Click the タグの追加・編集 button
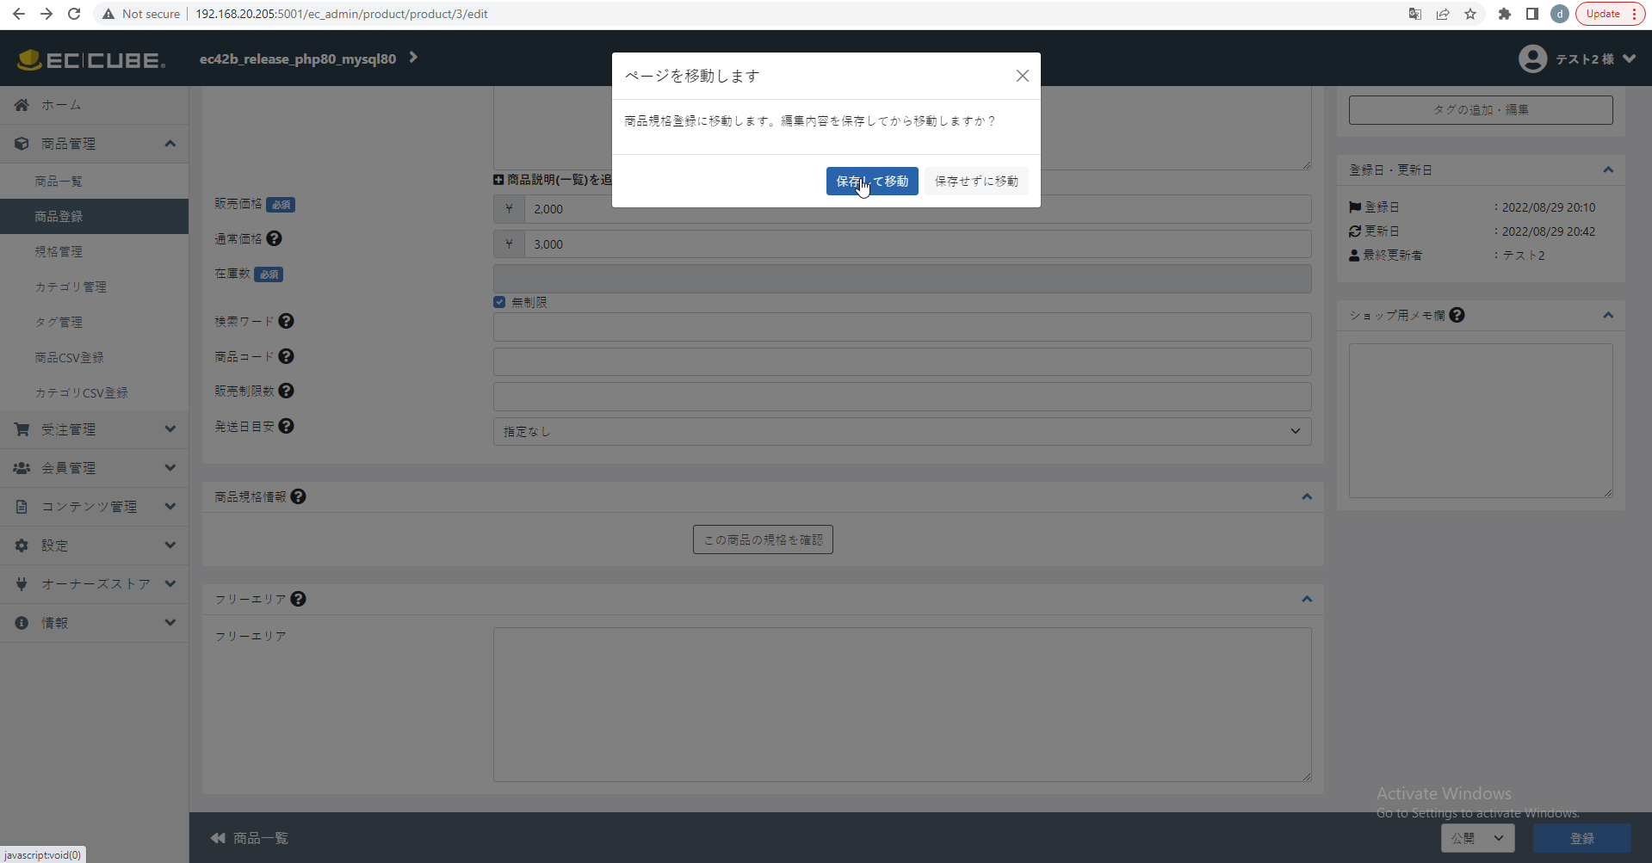The image size is (1652, 863). [x=1480, y=109]
